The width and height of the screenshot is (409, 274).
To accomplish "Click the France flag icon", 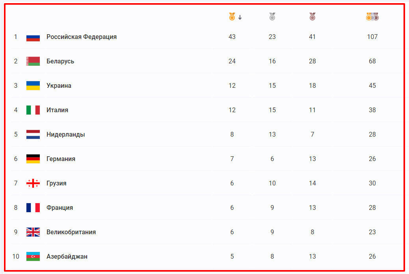I will [x=33, y=208].
